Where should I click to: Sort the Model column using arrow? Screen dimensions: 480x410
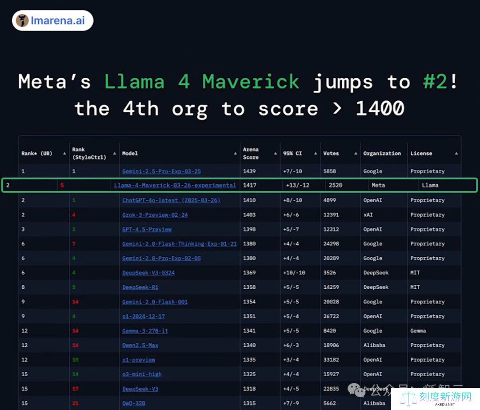click(235, 153)
